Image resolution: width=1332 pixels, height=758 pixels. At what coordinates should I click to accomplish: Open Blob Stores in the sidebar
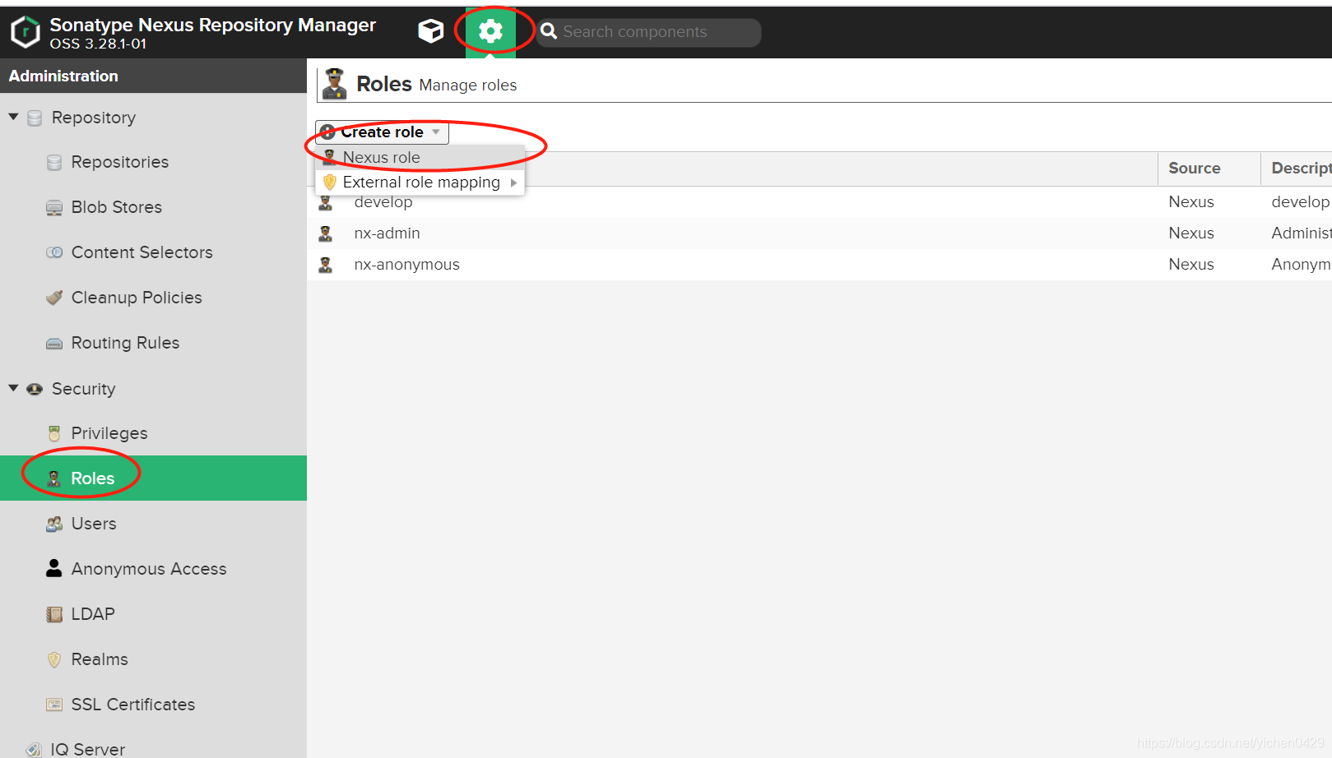(117, 207)
